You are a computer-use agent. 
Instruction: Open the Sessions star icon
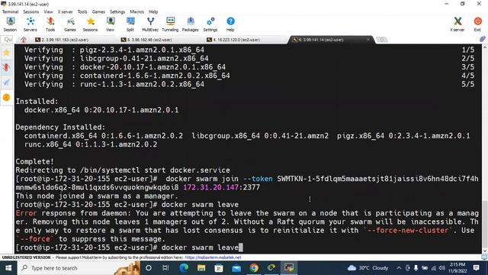click(90, 24)
